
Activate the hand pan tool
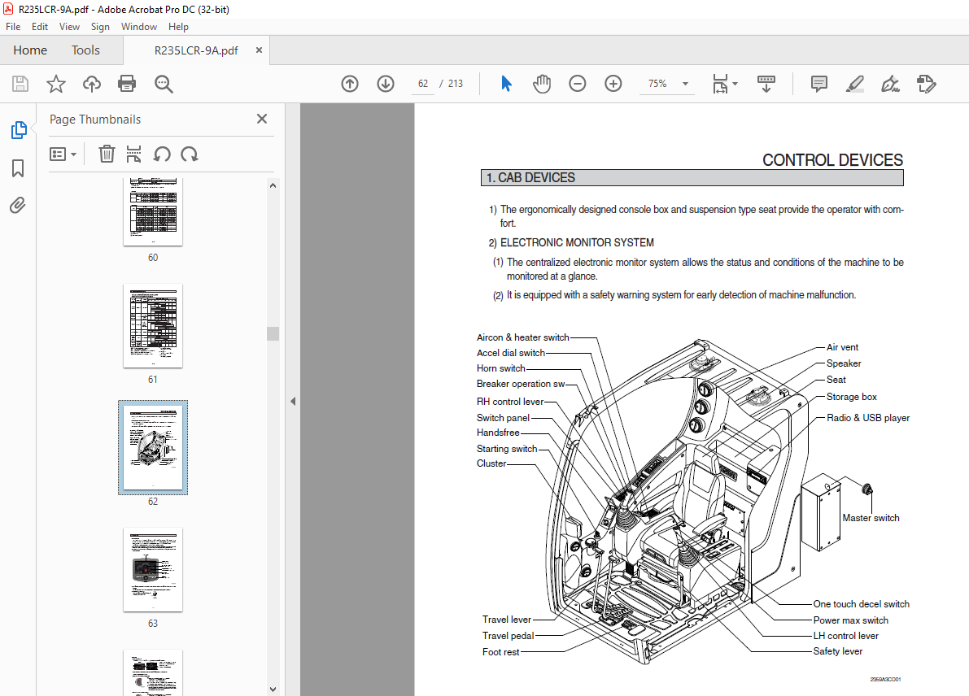(542, 84)
